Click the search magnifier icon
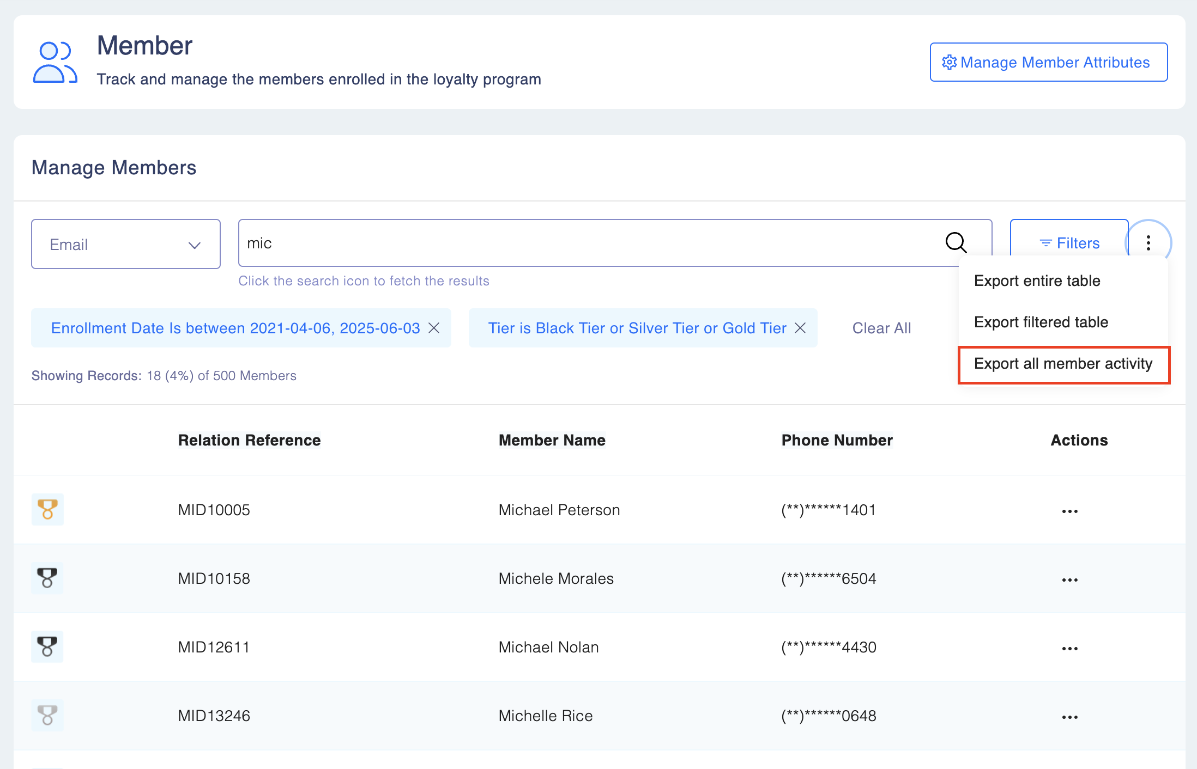The height and width of the screenshot is (769, 1197). (x=956, y=242)
